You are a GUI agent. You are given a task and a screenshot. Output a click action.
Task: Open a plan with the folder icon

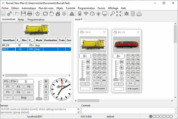pyautogui.click(x=17, y=14)
